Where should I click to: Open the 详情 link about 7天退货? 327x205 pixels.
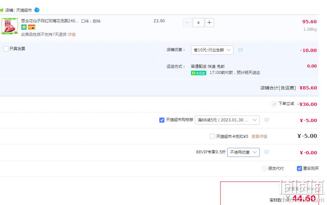tap(72, 35)
